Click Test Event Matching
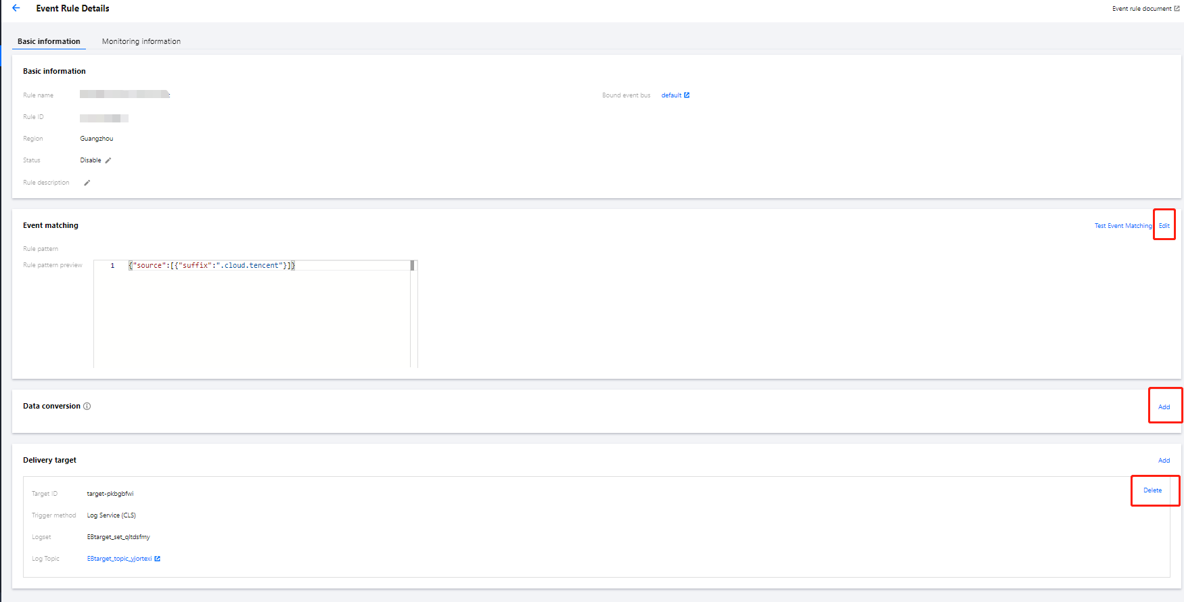Screen dimensions: 1184x602 click(x=1122, y=226)
